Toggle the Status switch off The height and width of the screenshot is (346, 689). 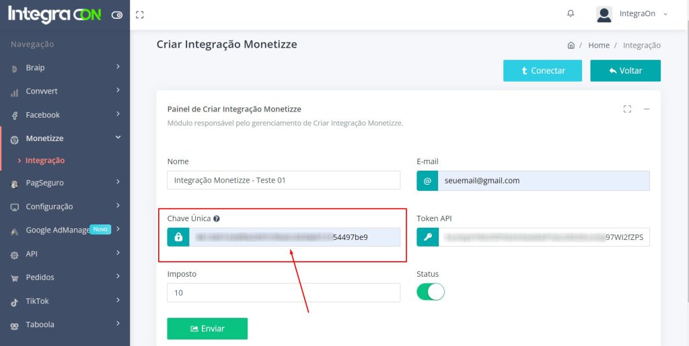(431, 292)
